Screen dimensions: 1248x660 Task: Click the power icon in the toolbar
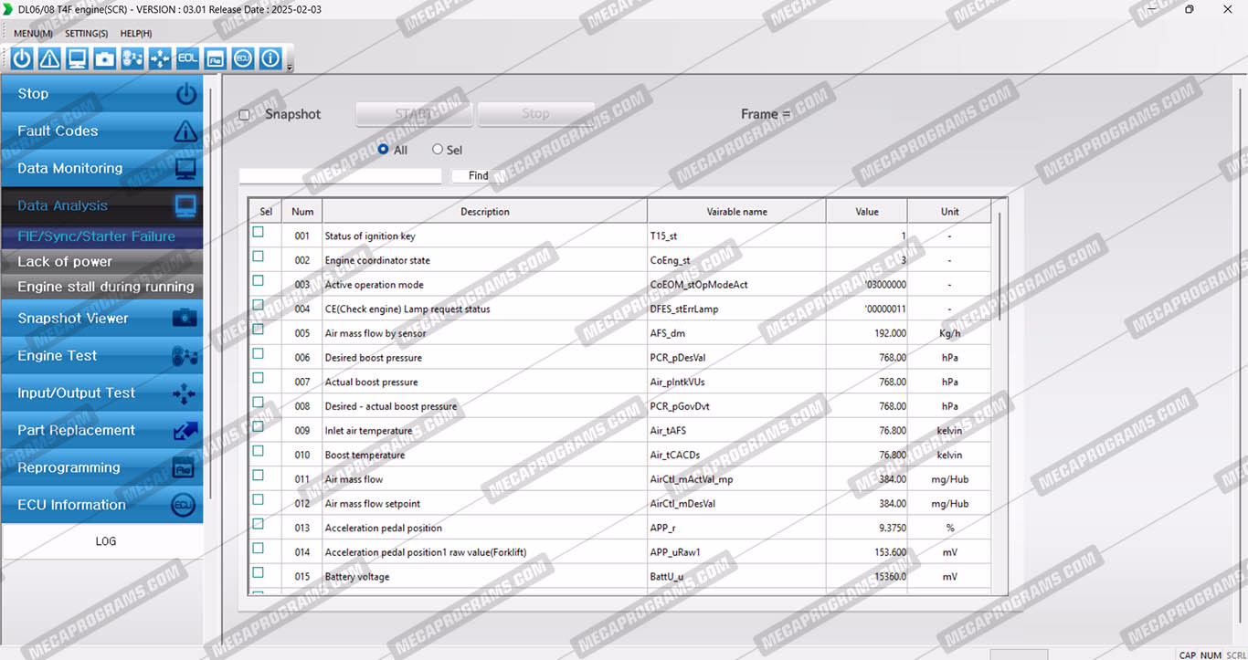22,59
